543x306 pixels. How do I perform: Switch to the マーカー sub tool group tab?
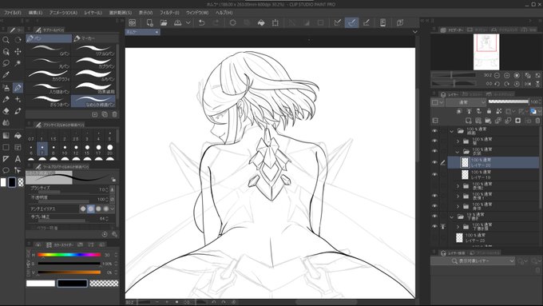[96, 38]
